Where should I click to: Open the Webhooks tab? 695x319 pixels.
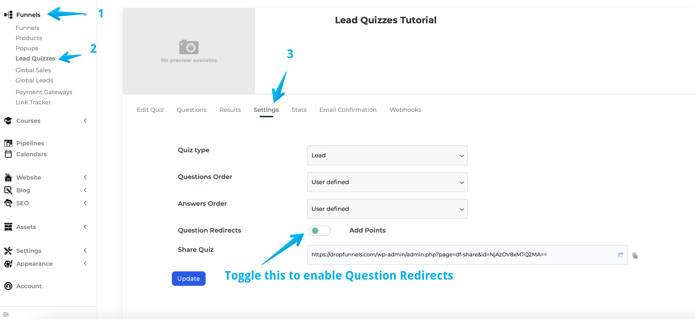[405, 110]
